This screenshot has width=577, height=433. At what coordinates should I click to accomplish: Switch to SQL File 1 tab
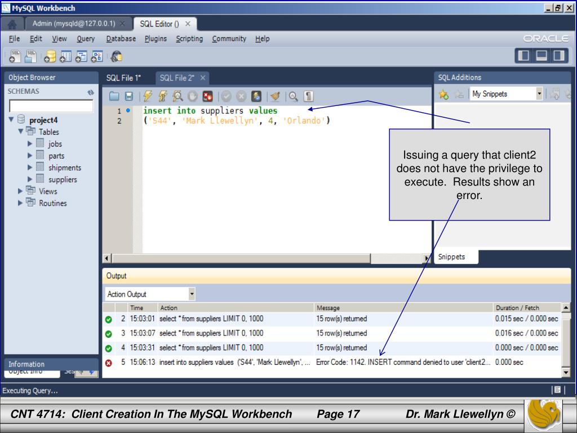[x=123, y=78]
